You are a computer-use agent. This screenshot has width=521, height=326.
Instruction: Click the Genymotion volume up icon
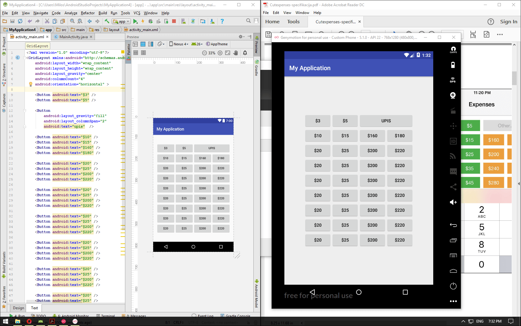[x=453, y=202]
